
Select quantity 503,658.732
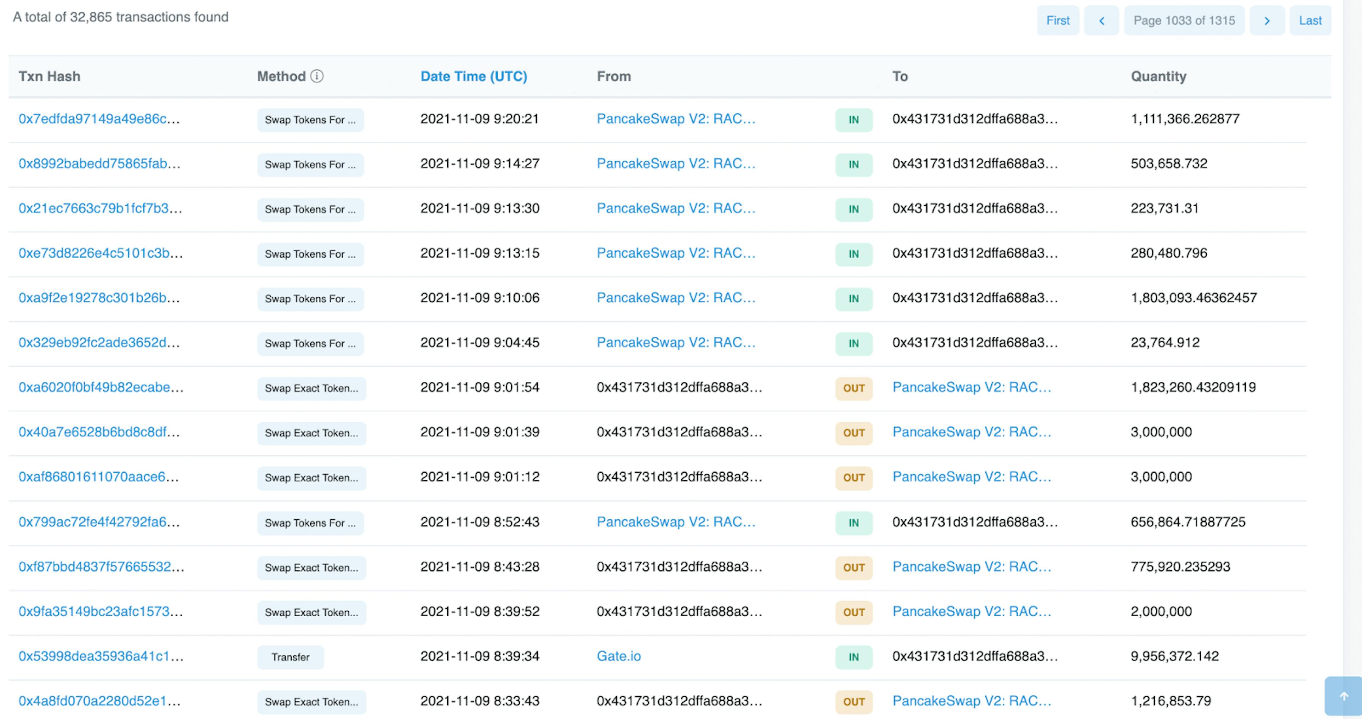click(x=1169, y=163)
